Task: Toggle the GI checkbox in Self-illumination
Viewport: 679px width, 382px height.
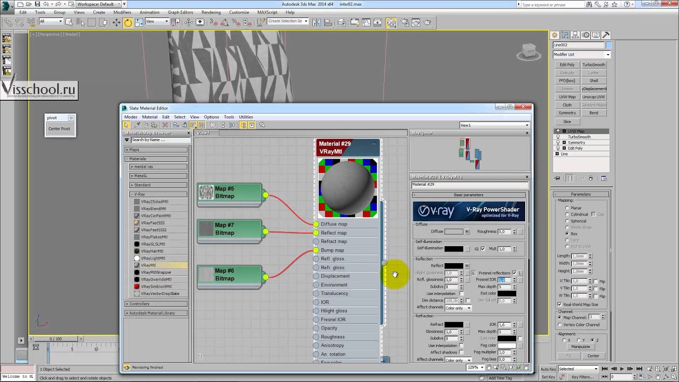Action: point(482,249)
